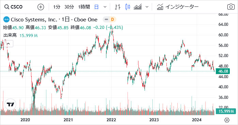Open the TradingView logo link
This screenshot has width=238, height=125.
(x=10, y=104)
